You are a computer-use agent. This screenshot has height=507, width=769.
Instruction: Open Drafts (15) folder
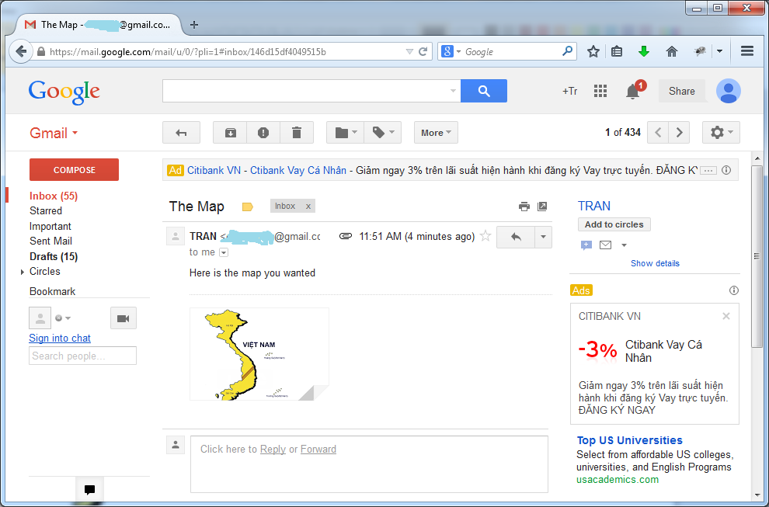[54, 256]
